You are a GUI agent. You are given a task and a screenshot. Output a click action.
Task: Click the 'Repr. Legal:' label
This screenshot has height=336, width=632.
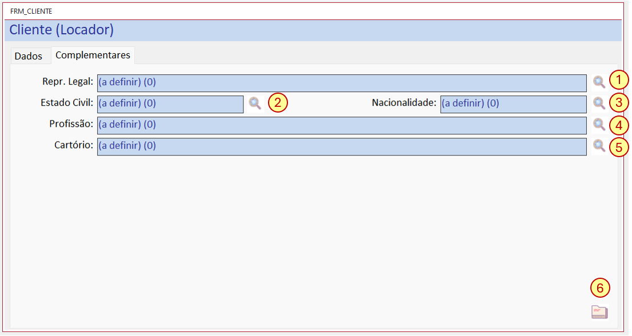67,82
